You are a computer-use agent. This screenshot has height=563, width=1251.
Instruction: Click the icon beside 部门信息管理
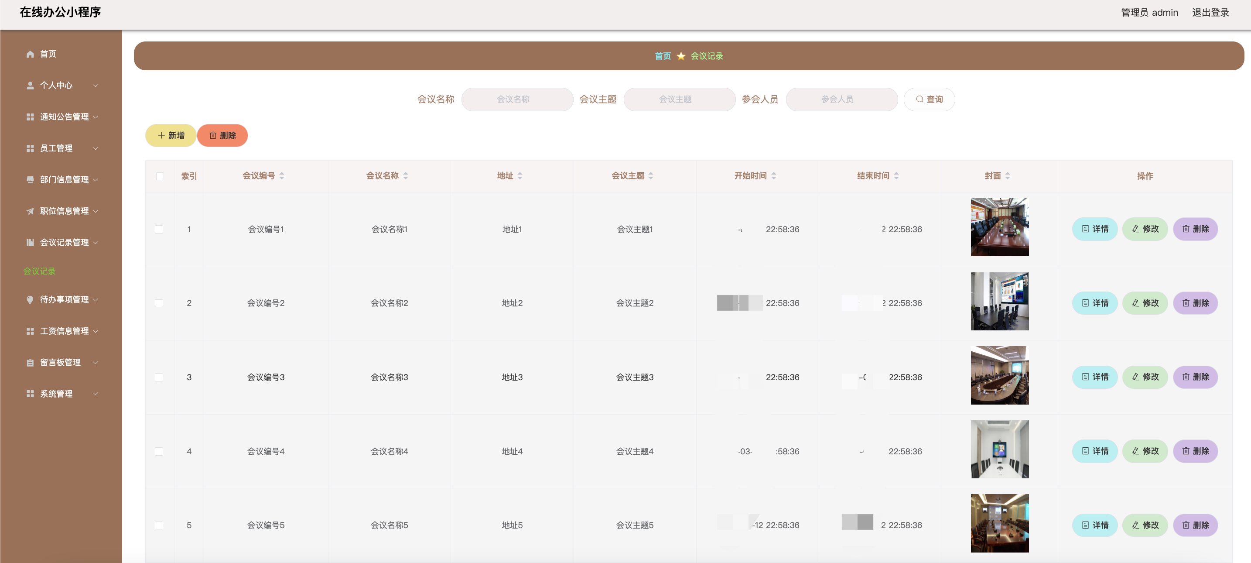[30, 180]
